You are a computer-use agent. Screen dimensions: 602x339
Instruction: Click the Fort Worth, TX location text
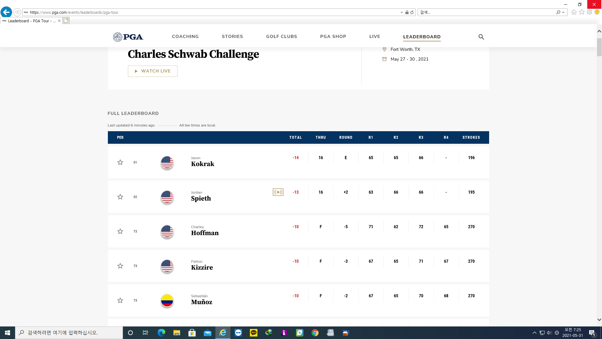405,49
